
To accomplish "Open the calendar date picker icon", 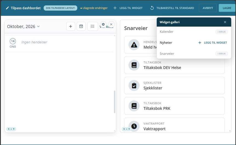I will [x=81, y=26].
